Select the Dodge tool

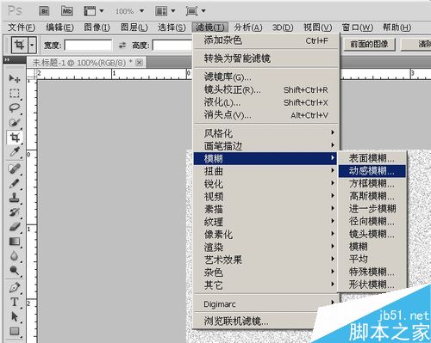tap(15, 270)
